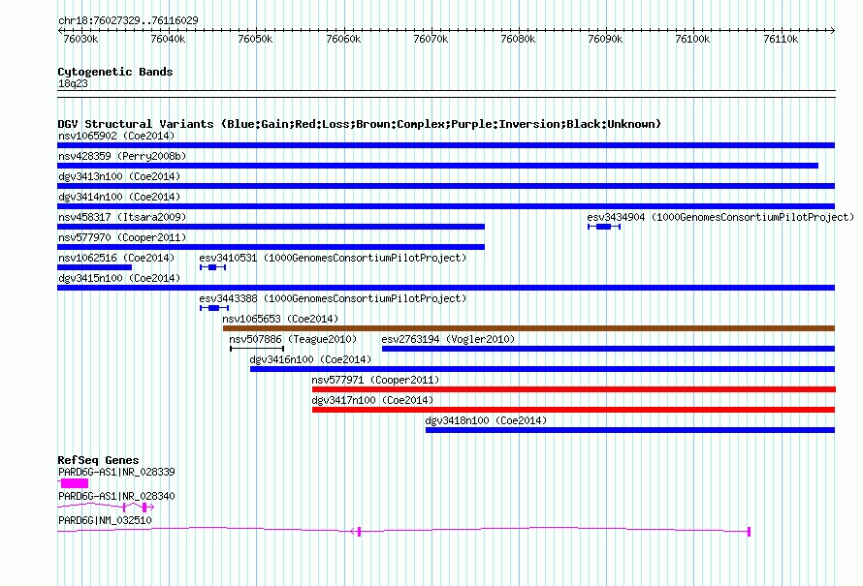The image size is (863, 586).
Task: Click the DGV Structural Variants track title
Action: pyautogui.click(x=359, y=124)
